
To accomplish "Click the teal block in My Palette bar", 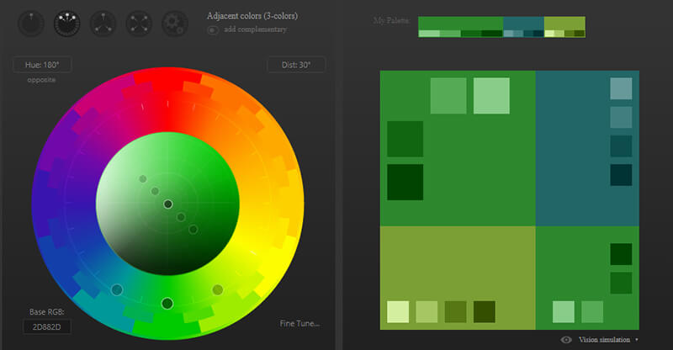I will click(x=523, y=23).
